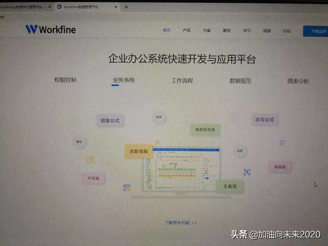
Task: Open the 首页 nav item
Action: pyautogui.click(x=167, y=30)
